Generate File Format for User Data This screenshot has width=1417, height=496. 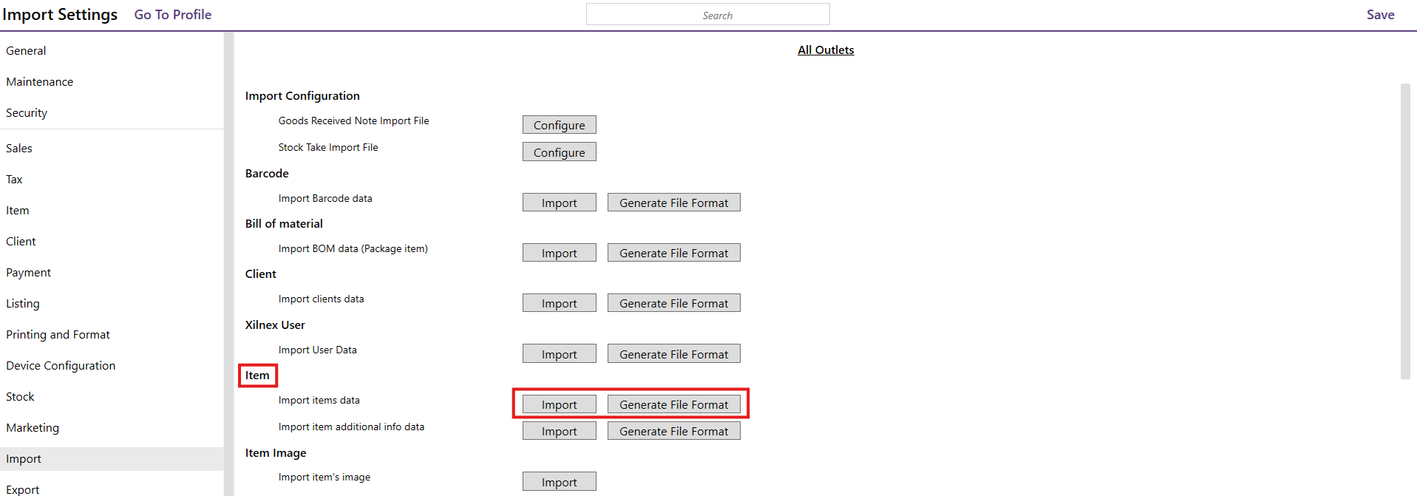[673, 354]
